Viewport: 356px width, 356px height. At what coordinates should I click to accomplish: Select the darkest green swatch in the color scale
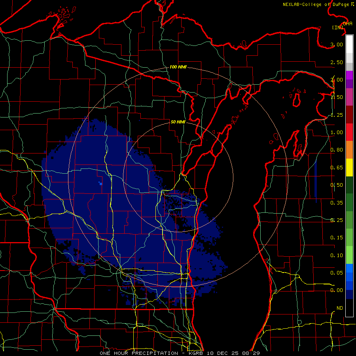click(349, 185)
